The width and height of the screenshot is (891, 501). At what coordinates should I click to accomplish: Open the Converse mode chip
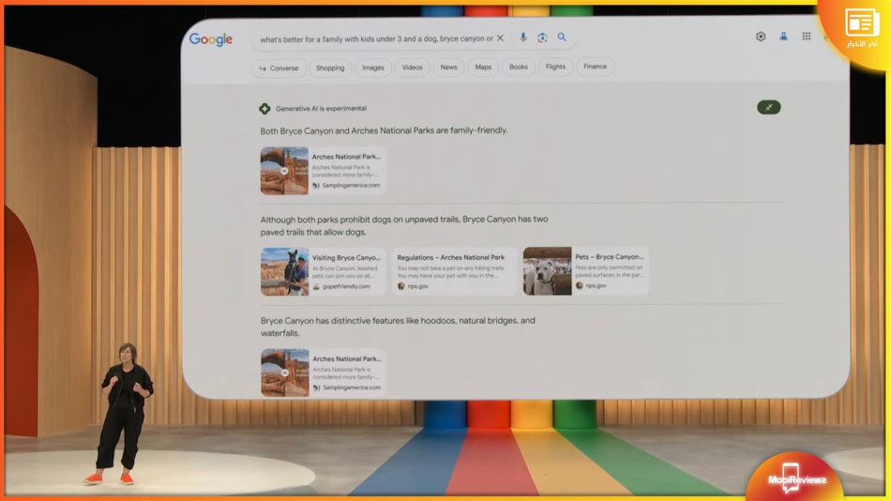coord(279,68)
